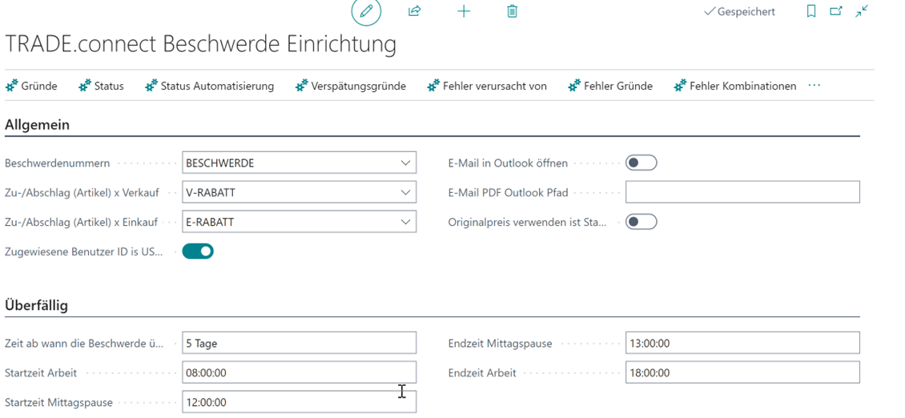905x418 pixels.
Task: Expand the V-RABATT dropdown arrow
Action: (405, 193)
